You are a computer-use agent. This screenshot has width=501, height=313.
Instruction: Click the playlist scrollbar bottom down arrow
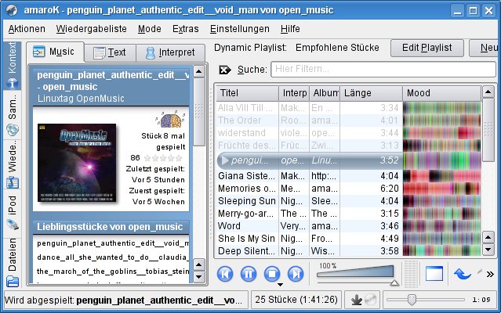pos(488,250)
